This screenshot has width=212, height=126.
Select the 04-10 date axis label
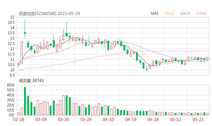pyautogui.click(x=108, y=119)
